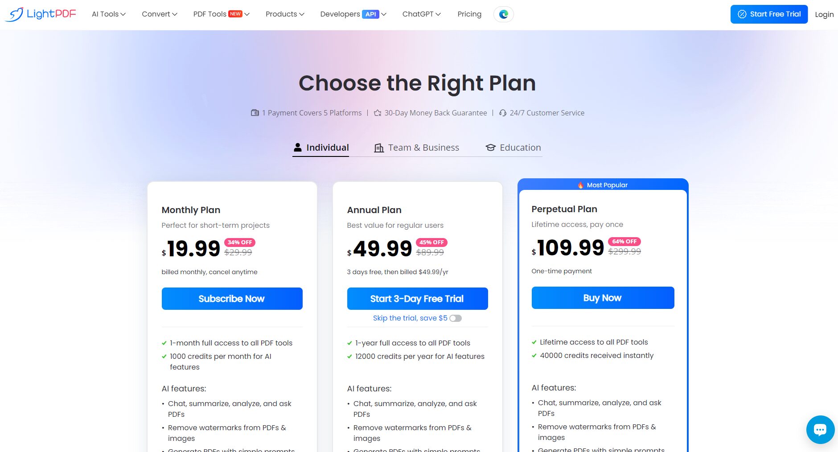This screenshot has width=838, height=452.
Task: Click the Education graduation cap icon
Action: coord(491,148)
